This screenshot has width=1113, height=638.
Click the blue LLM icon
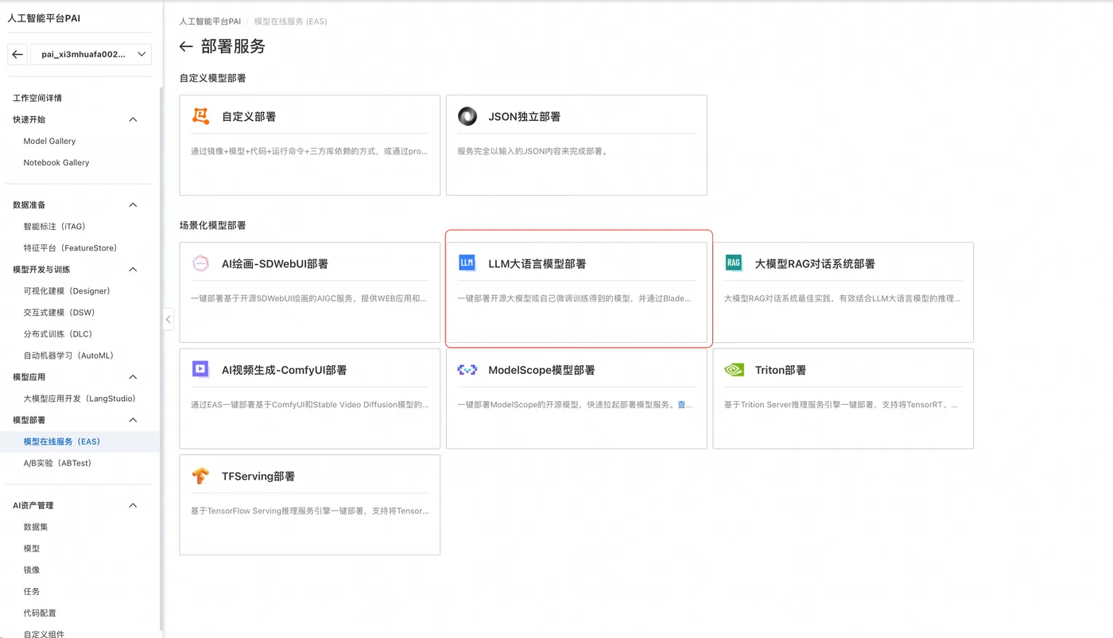467,263
